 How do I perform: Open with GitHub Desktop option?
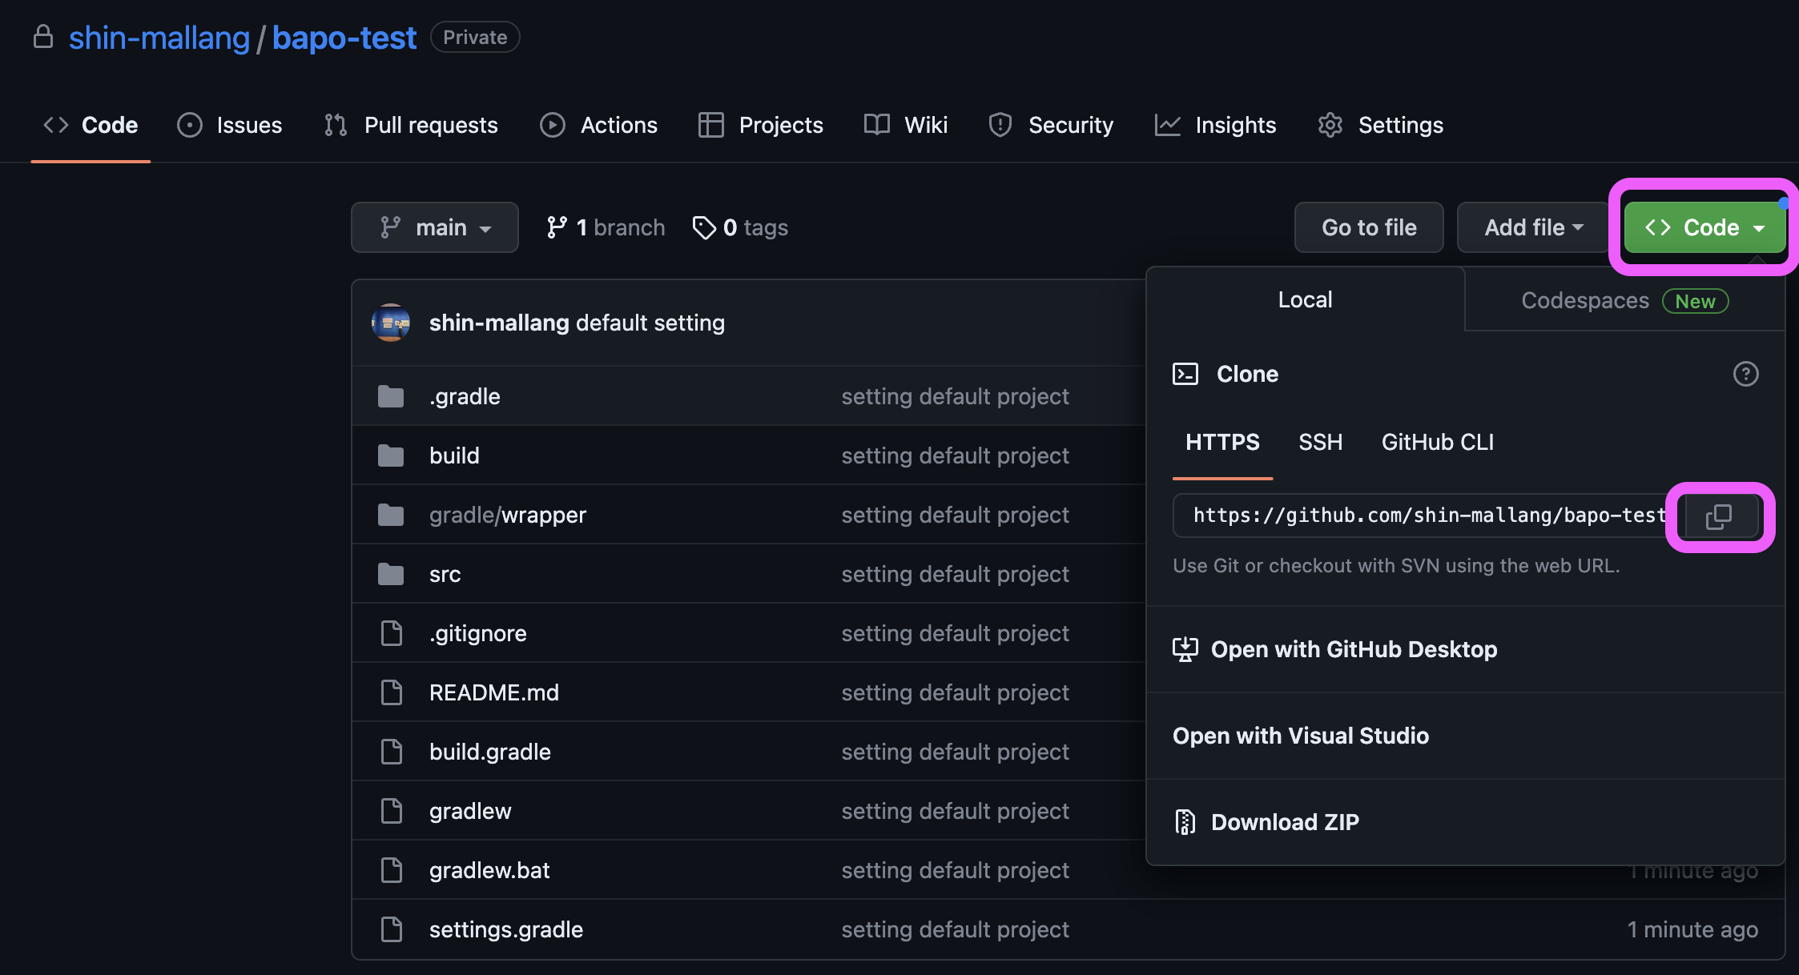1353,649
